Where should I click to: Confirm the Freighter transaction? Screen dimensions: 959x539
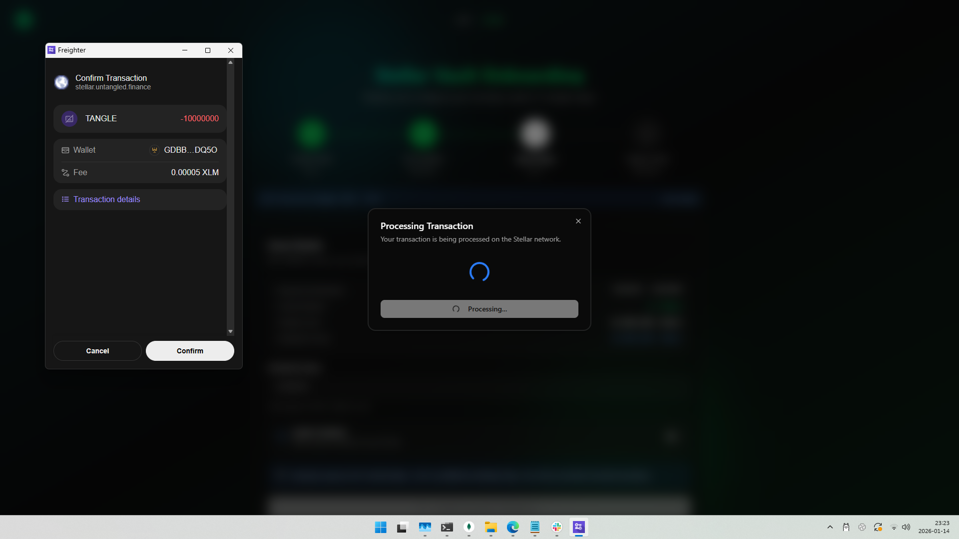point(189,350)
